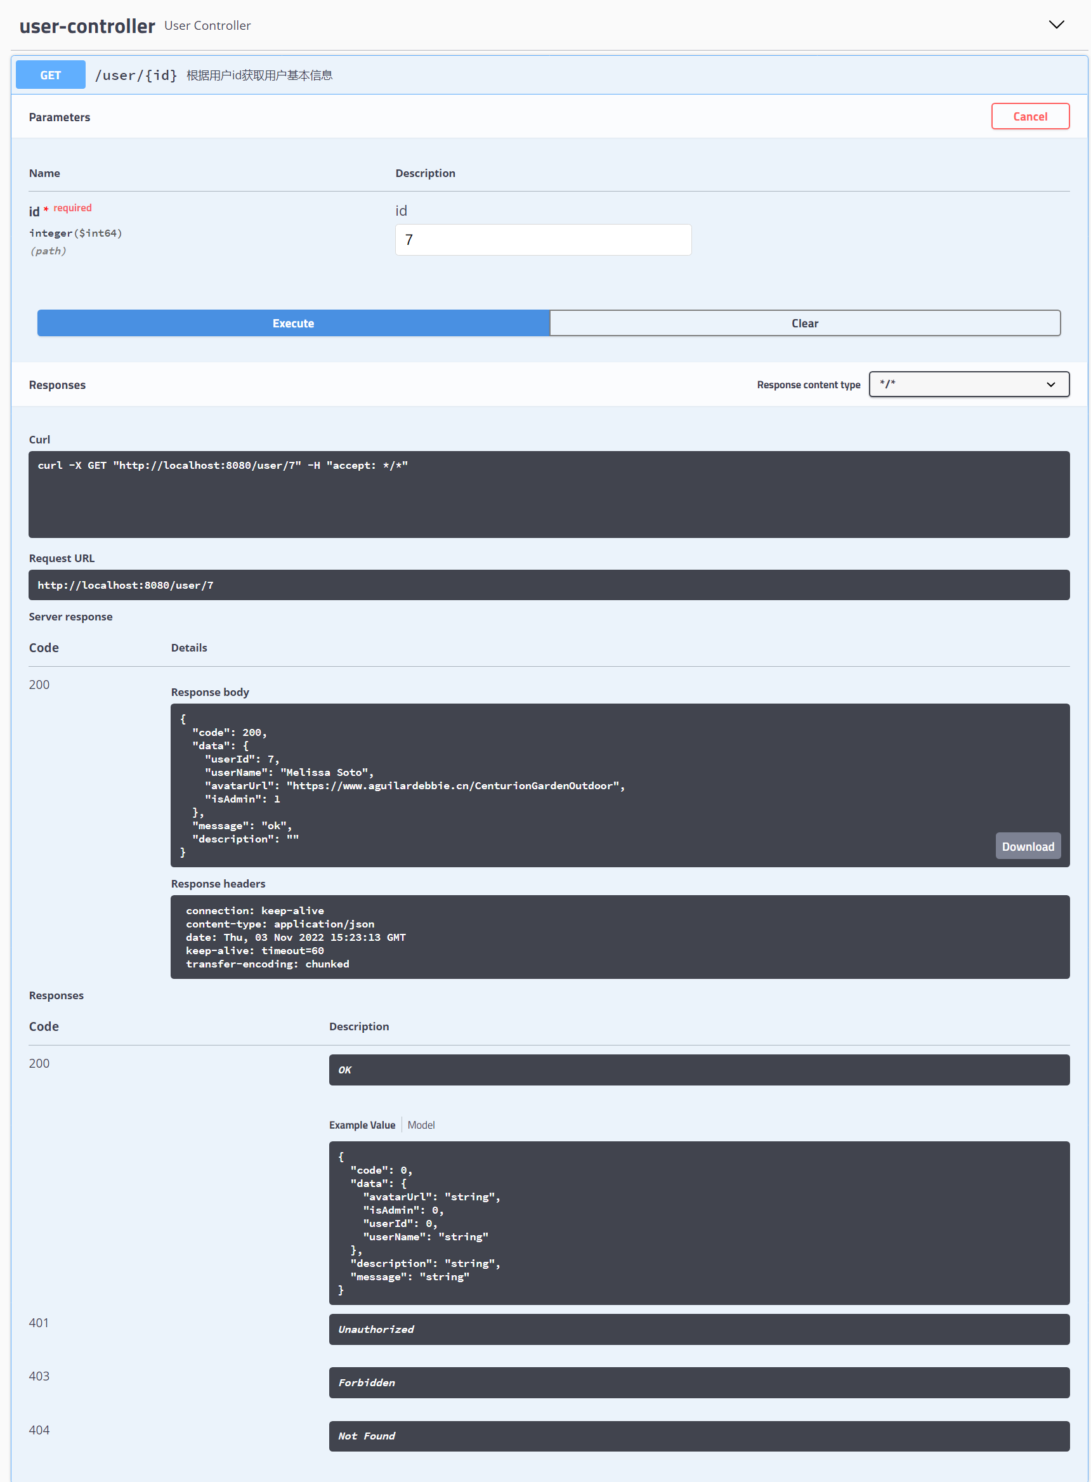Select the Example Value tab
This screenshot has width=1091, height=1482.
click(x=362, y=1125)
